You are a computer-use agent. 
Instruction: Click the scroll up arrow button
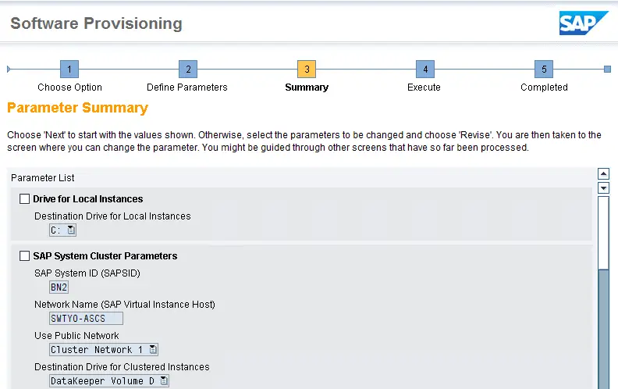pos(603,173)
